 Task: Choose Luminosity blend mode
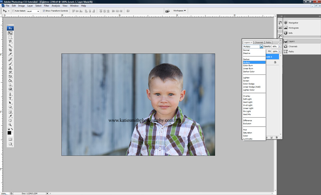pyautogui.click(x=254, y=139)
